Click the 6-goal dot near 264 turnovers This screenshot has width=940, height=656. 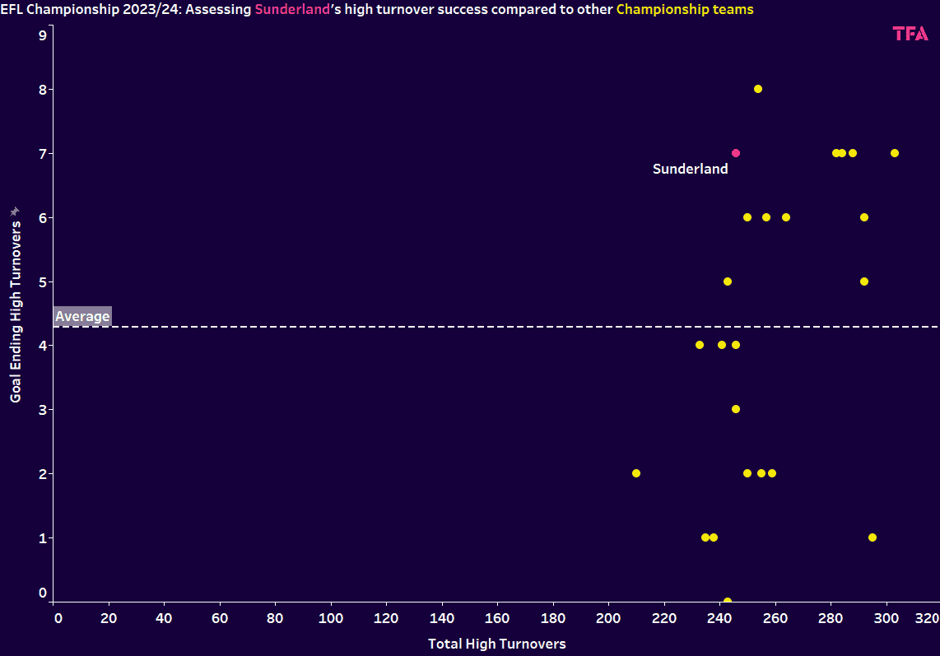point(786,217)
